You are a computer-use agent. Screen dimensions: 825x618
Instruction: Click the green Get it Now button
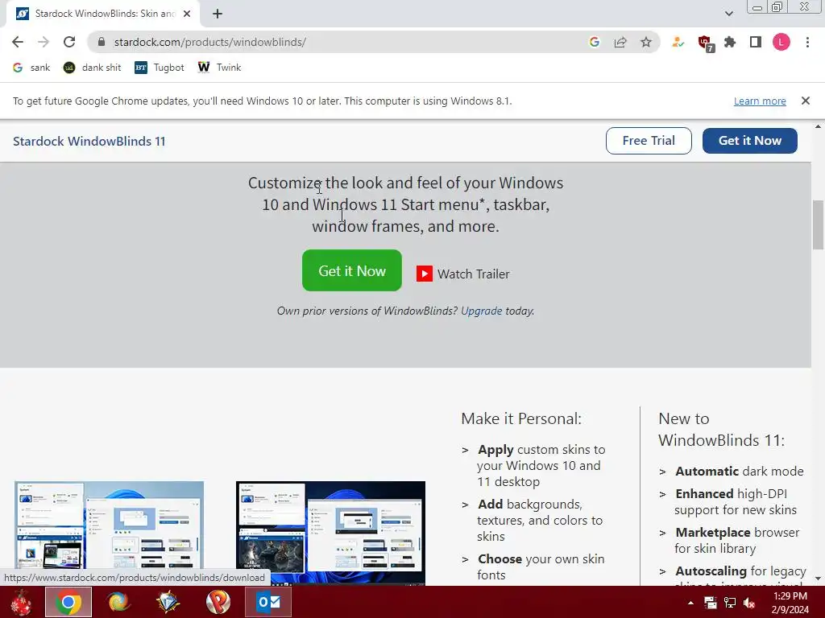pyautogui.click(x=352, y=270)
